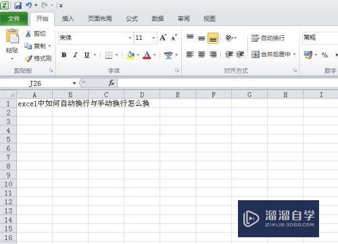Viewport: 338px width, 244px height.
Task: Click the cell Borders icon
Action: (109, 55)
